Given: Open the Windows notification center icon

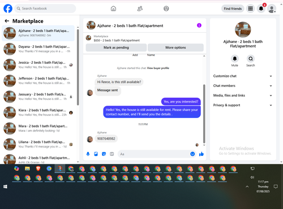Looking at the screenshot, I should [x=276, y=186].
